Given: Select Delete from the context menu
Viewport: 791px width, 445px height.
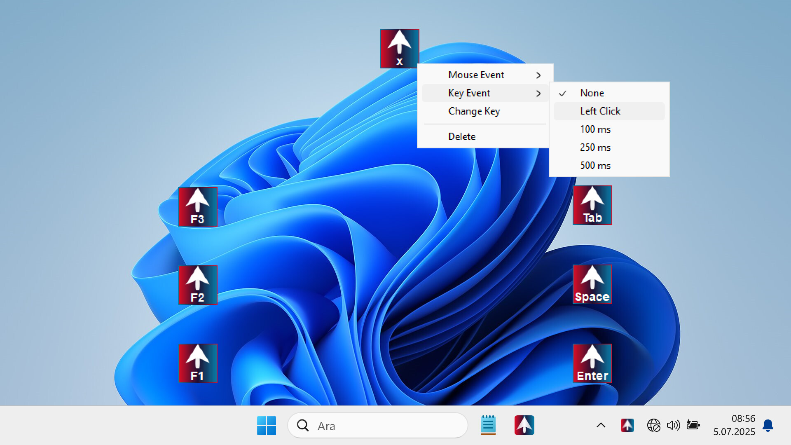Looking at the screenshot, I should [x=462, y=136].
